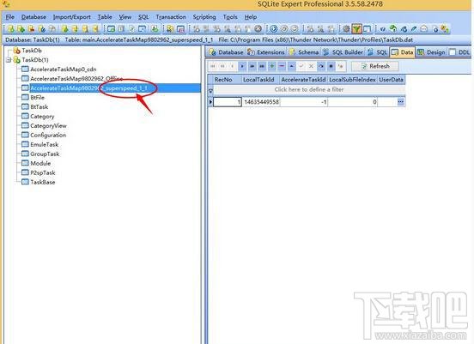The image size is (474, 344).
Task: Open the filter row funnel dropdown
Action: 210,90
